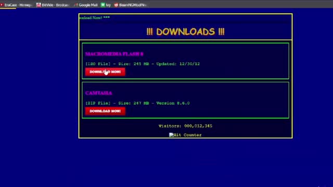Click the Visitors 000,012,345 counter text

pyautogui.click(x=185, y=126)
